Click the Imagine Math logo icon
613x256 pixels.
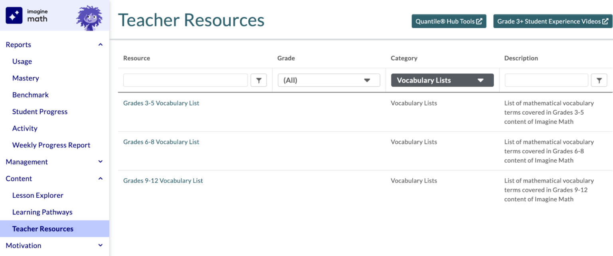click(14, 15)
